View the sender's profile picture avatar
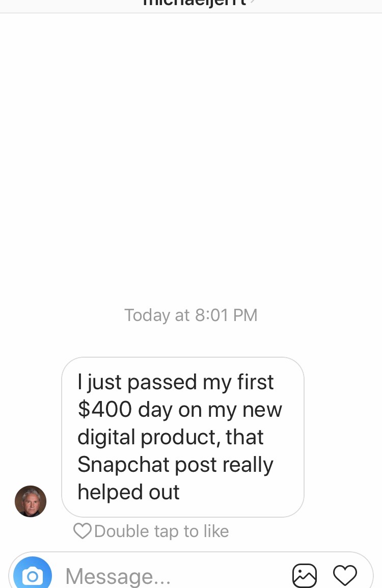The width and height of the screenshot is (382, 588). (31, 501)
